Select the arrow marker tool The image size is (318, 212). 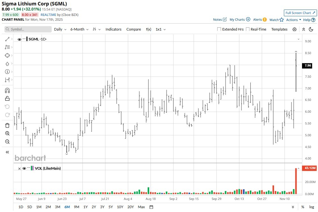tap(7, 64)
